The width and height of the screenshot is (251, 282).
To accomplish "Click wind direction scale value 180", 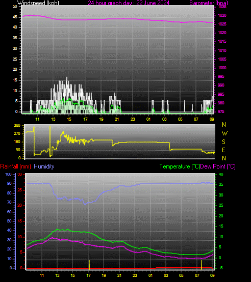I will (17, 142).
